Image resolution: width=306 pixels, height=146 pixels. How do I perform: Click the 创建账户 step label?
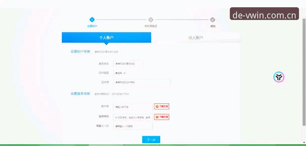(92, 26)
